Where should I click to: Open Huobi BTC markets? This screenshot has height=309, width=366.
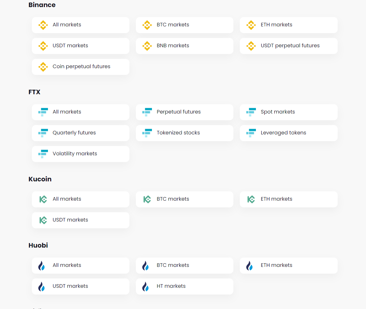(184, 266)
